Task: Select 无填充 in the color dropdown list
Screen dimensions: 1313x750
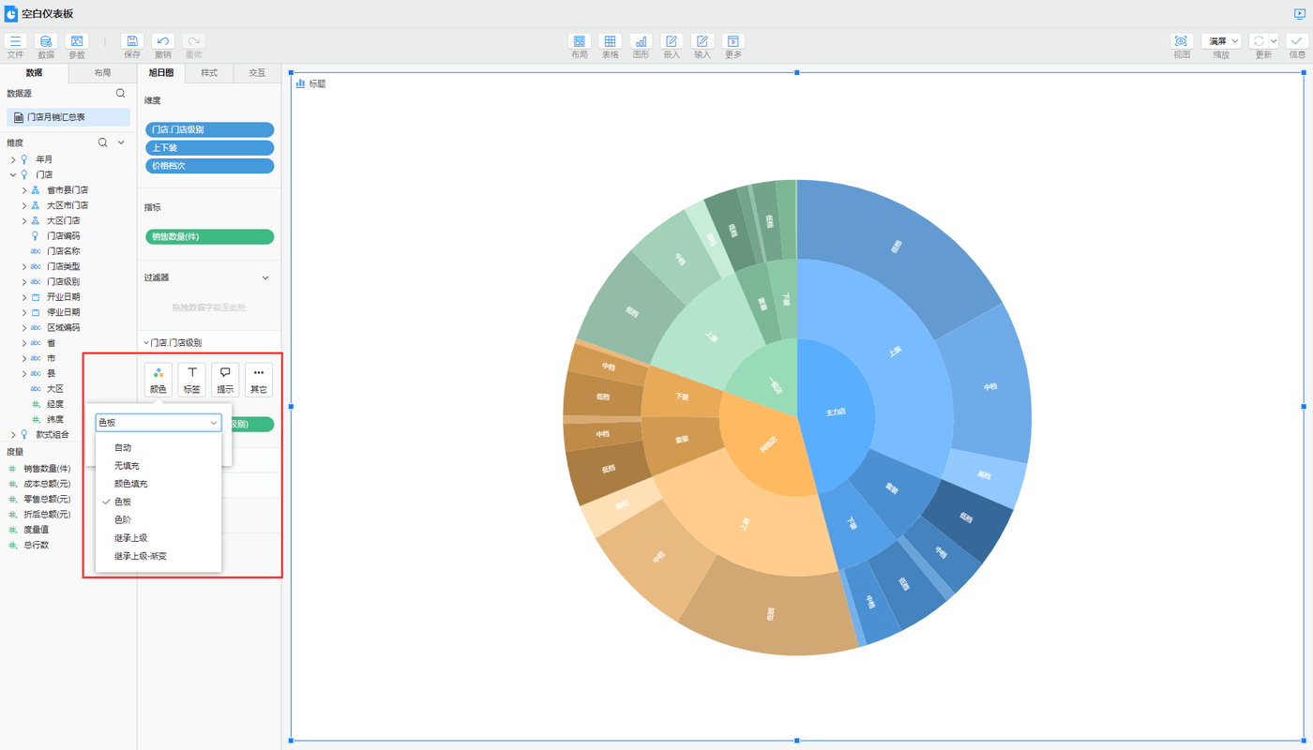Action: tap(128, 466)
